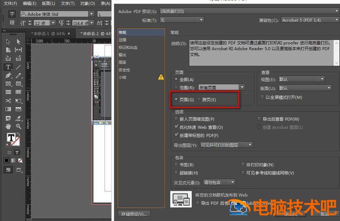340x221 pixels.
Task: Enable 导出后查看 PDF(W) checkbox
Action: point(259,119)
